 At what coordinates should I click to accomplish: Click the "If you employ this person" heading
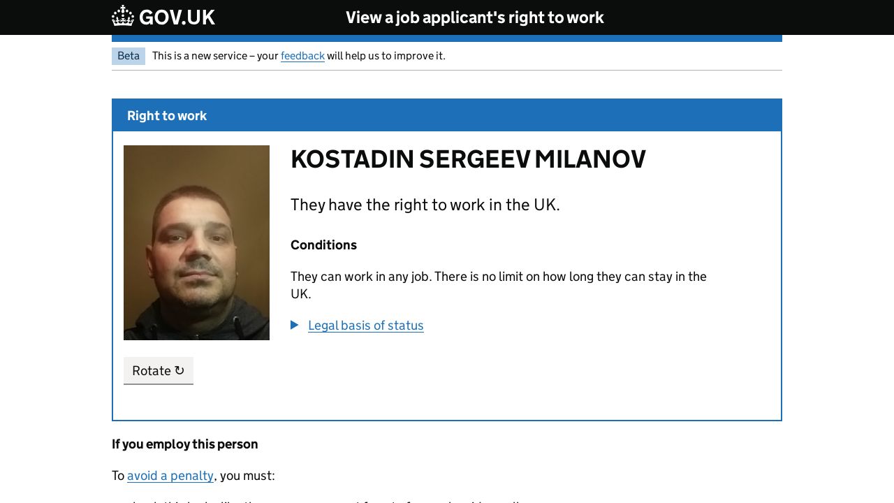(x=184, y=444)
